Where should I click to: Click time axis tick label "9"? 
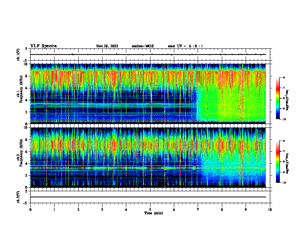pos(246,210)
